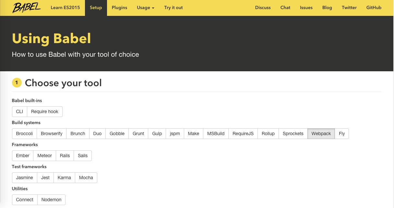Viewport: 394px width, 208px height.
Task: Select the Make button
Action: tap(194, 133)
